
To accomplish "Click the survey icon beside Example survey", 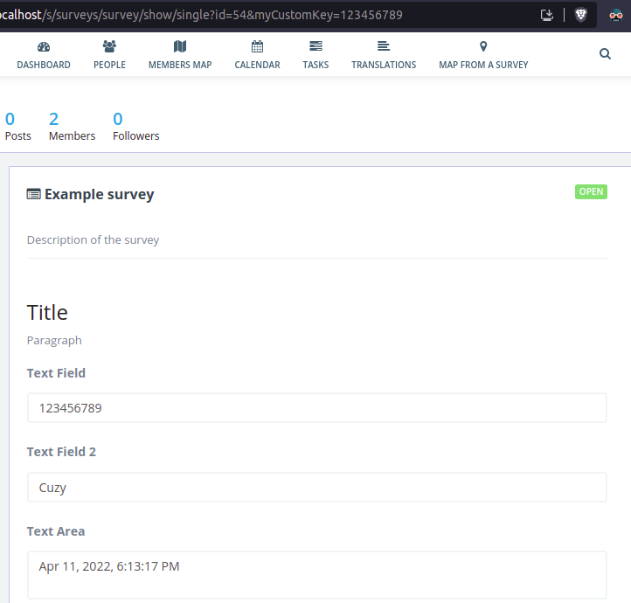I will coord(34,194).
